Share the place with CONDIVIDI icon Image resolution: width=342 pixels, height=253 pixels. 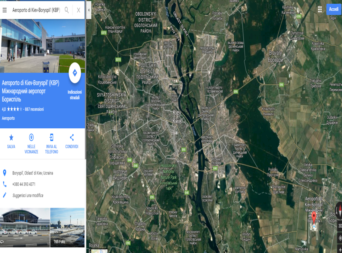(x=72, y=141)
